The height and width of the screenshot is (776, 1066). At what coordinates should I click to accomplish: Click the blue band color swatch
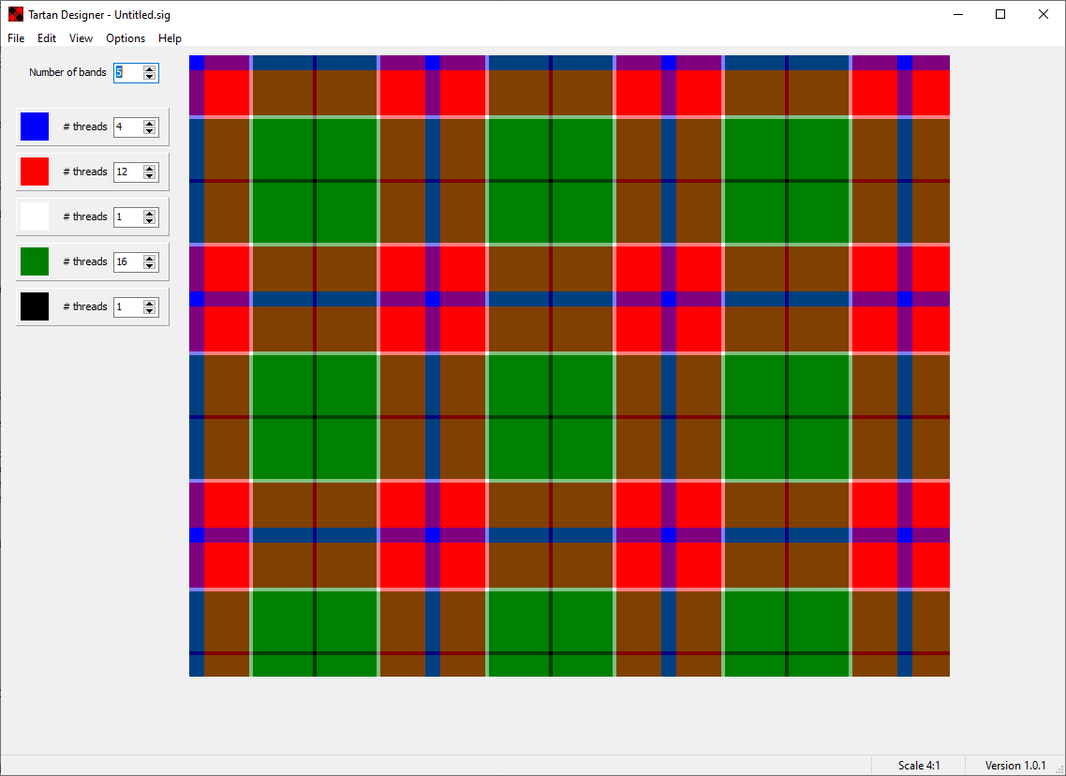coord(35,127)
